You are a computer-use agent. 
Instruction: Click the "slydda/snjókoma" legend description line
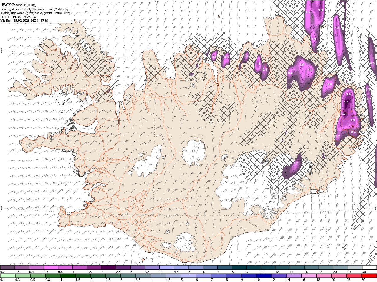click(x=35, y=13)
